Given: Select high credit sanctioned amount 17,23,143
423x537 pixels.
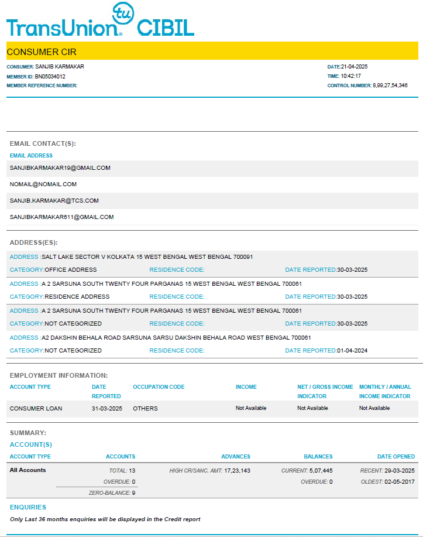Looking at the screenshot, I should click(237, 471).
